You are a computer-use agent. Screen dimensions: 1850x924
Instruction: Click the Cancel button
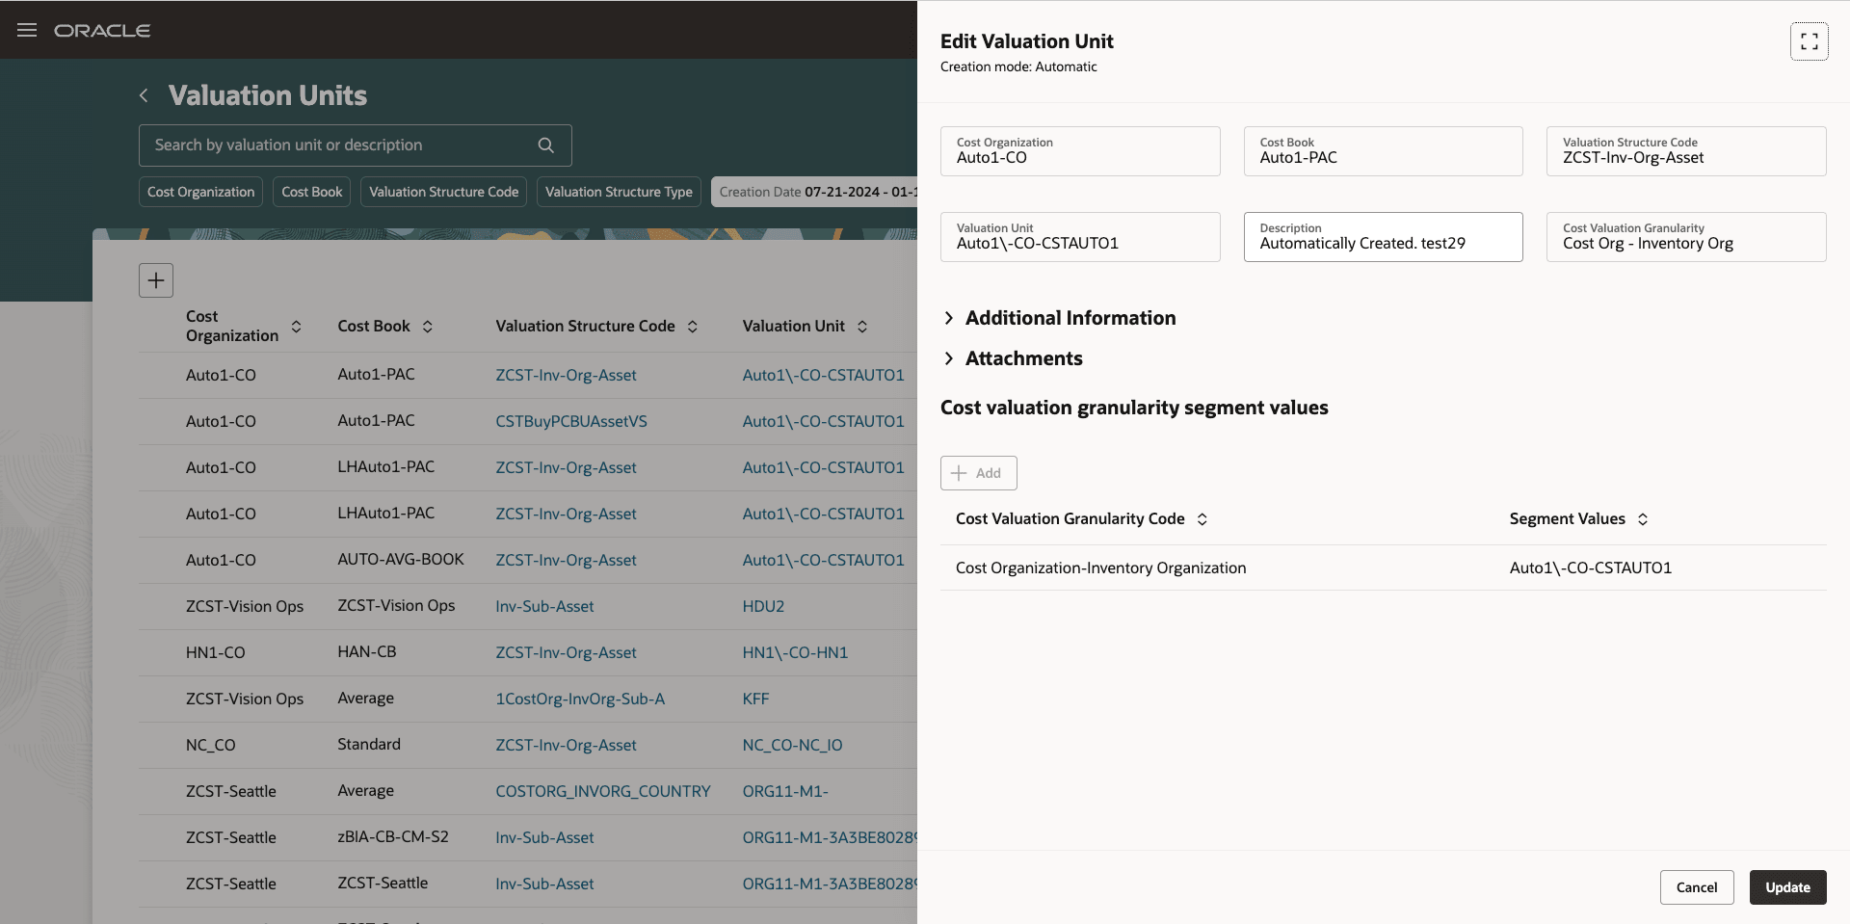(x=1697, y=887)
